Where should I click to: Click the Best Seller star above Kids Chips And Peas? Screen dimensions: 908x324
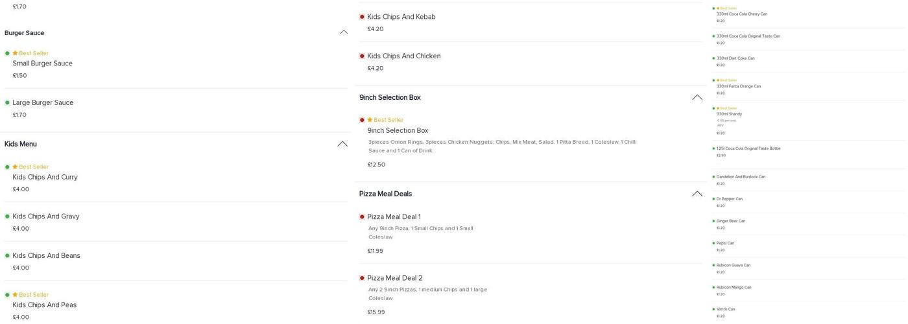(x=15, y=295)
